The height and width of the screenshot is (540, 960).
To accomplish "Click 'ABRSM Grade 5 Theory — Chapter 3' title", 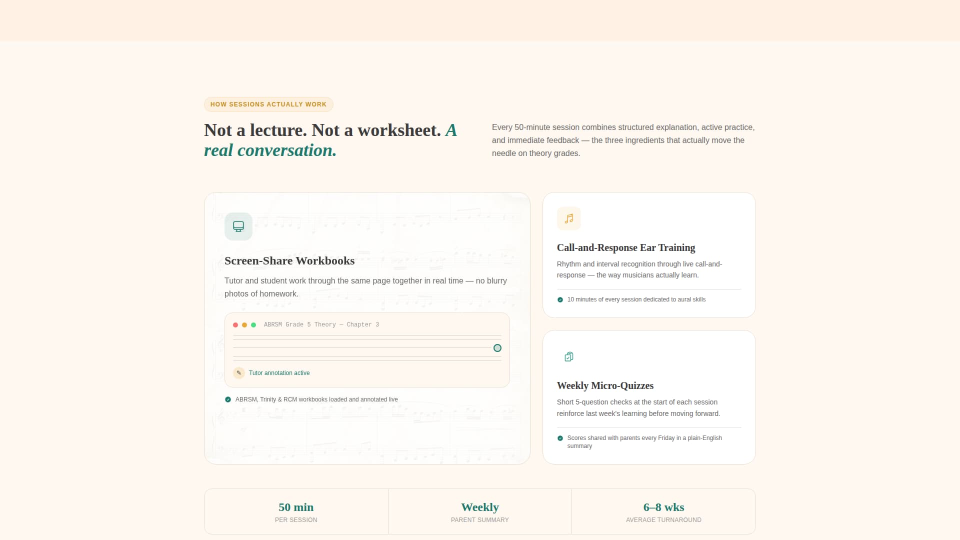I will 321,324.
